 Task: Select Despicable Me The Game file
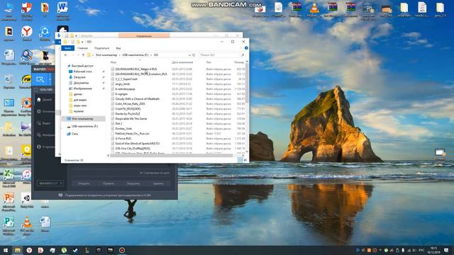[x=131, y=119]
